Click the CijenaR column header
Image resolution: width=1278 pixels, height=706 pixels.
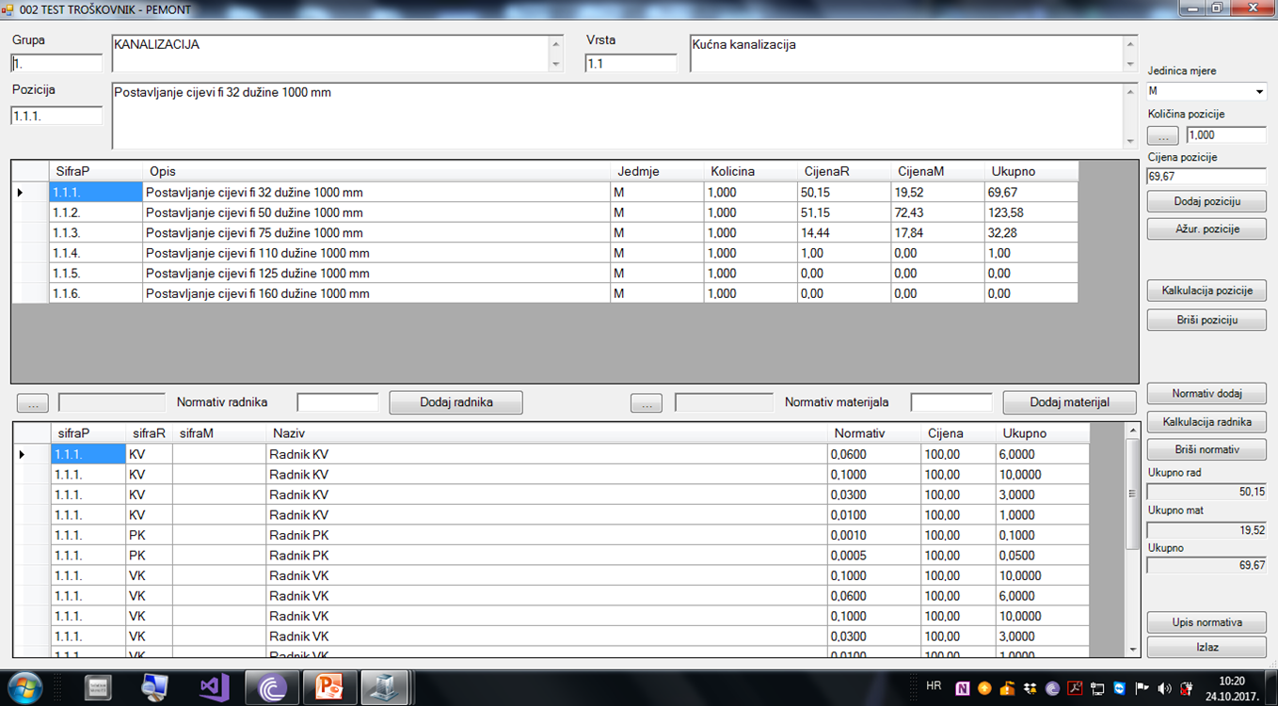pyautogui.click(x=826, y=171)
